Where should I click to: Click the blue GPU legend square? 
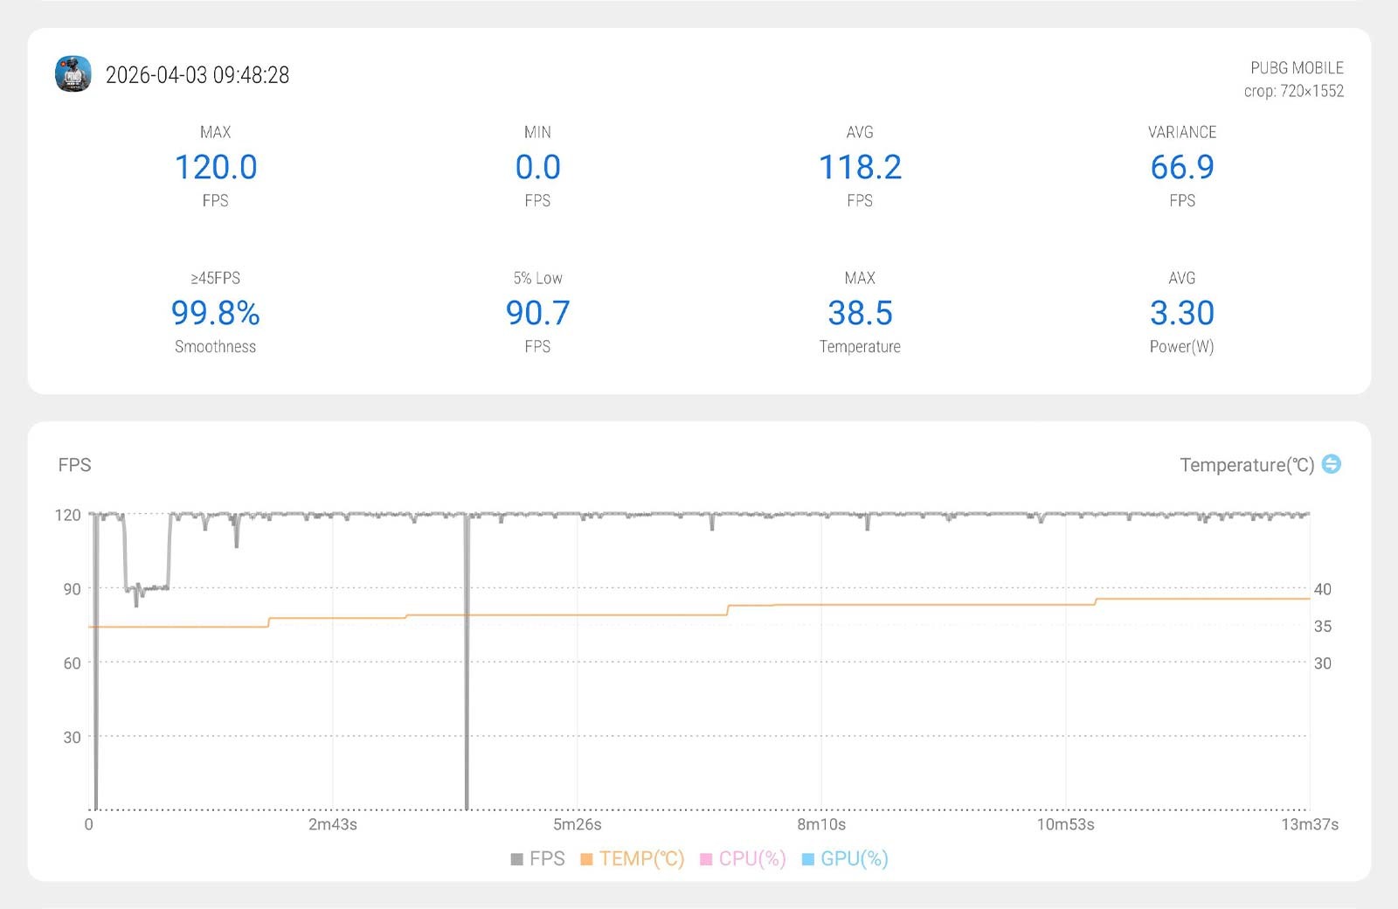[807, 859]
